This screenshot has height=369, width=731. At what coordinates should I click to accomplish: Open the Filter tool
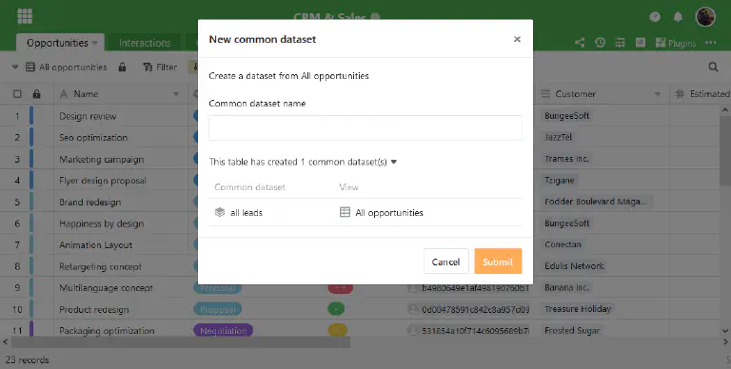[160, 68]
